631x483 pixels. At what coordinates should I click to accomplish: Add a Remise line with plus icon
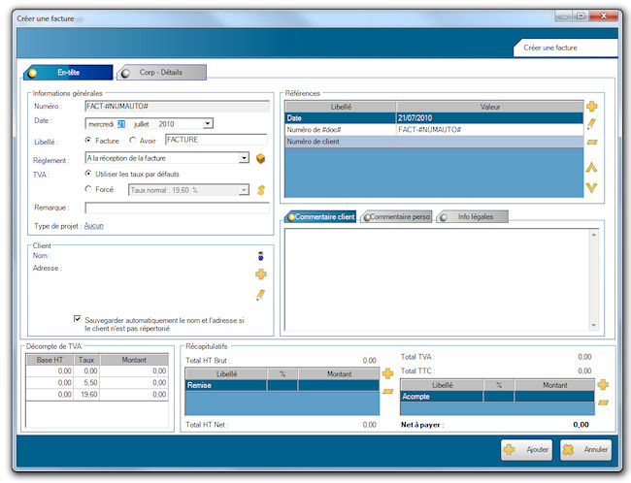point(388,373)
